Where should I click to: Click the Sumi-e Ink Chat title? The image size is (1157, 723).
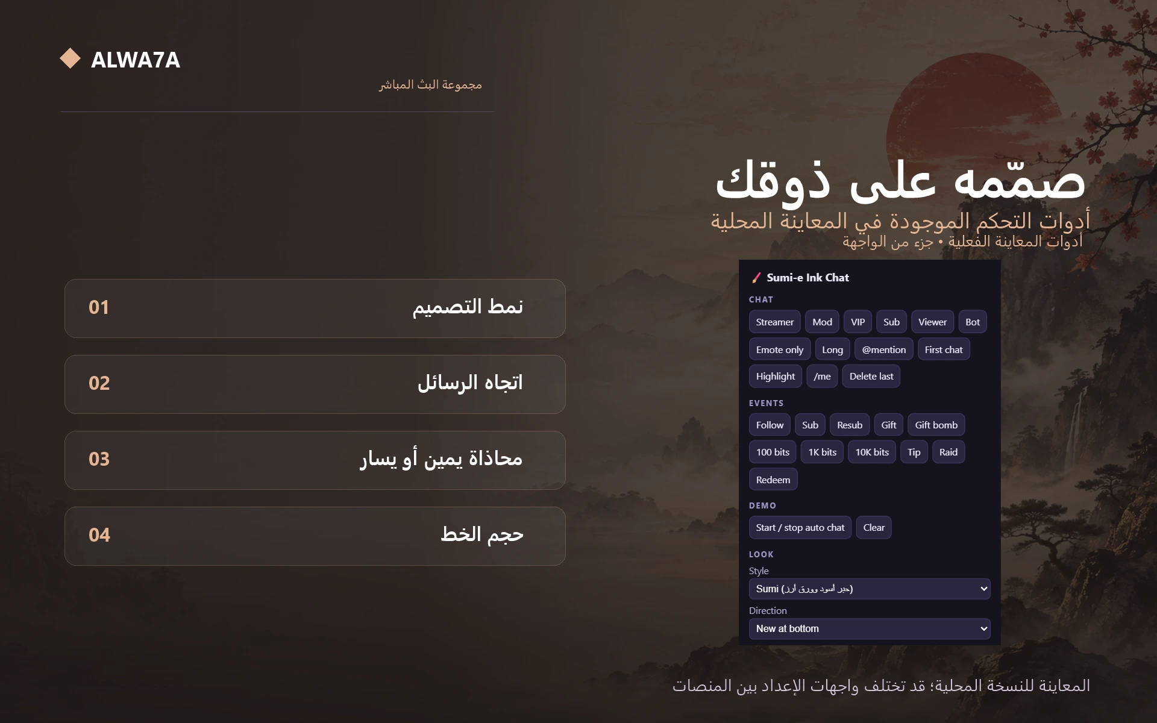pos(807,278)
